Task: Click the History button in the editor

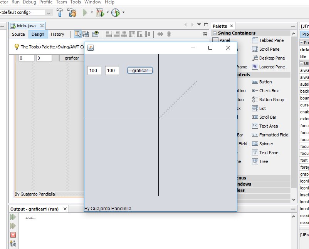Action: coord(57,34)
